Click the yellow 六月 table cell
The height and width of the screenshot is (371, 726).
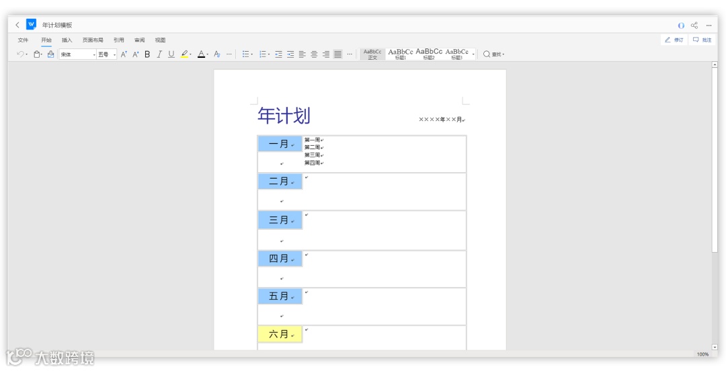280,334
